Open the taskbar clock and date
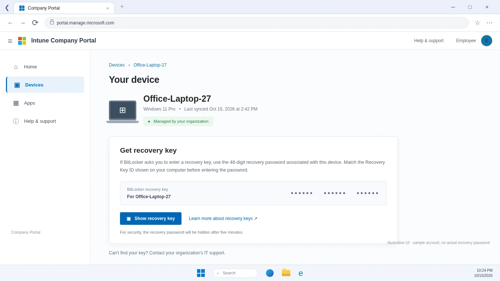Screen dimensions: 500x281 click(483, 273)
